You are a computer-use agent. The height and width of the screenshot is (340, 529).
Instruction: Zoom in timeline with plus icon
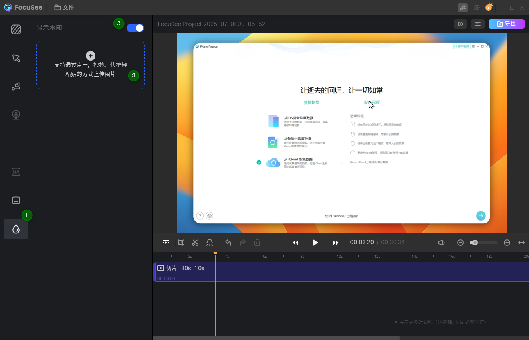click(507, 243)
